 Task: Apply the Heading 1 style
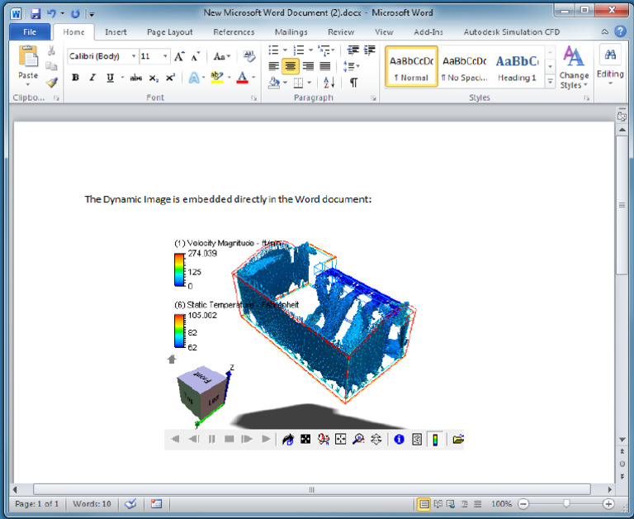click(x=517, y=67)
